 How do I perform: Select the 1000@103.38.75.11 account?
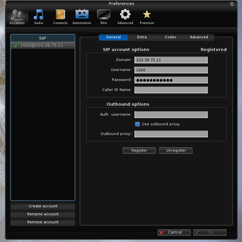coord(43,45)
